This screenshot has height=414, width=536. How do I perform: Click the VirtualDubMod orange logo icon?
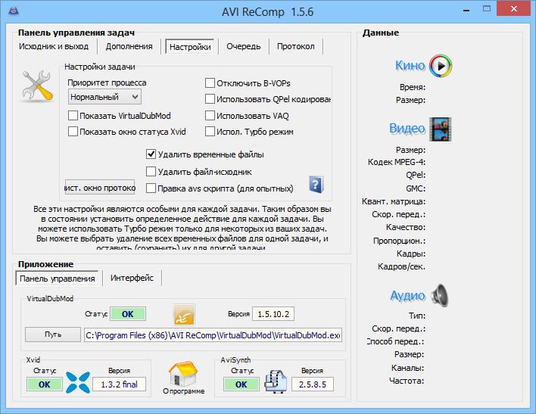click(184, 315)
